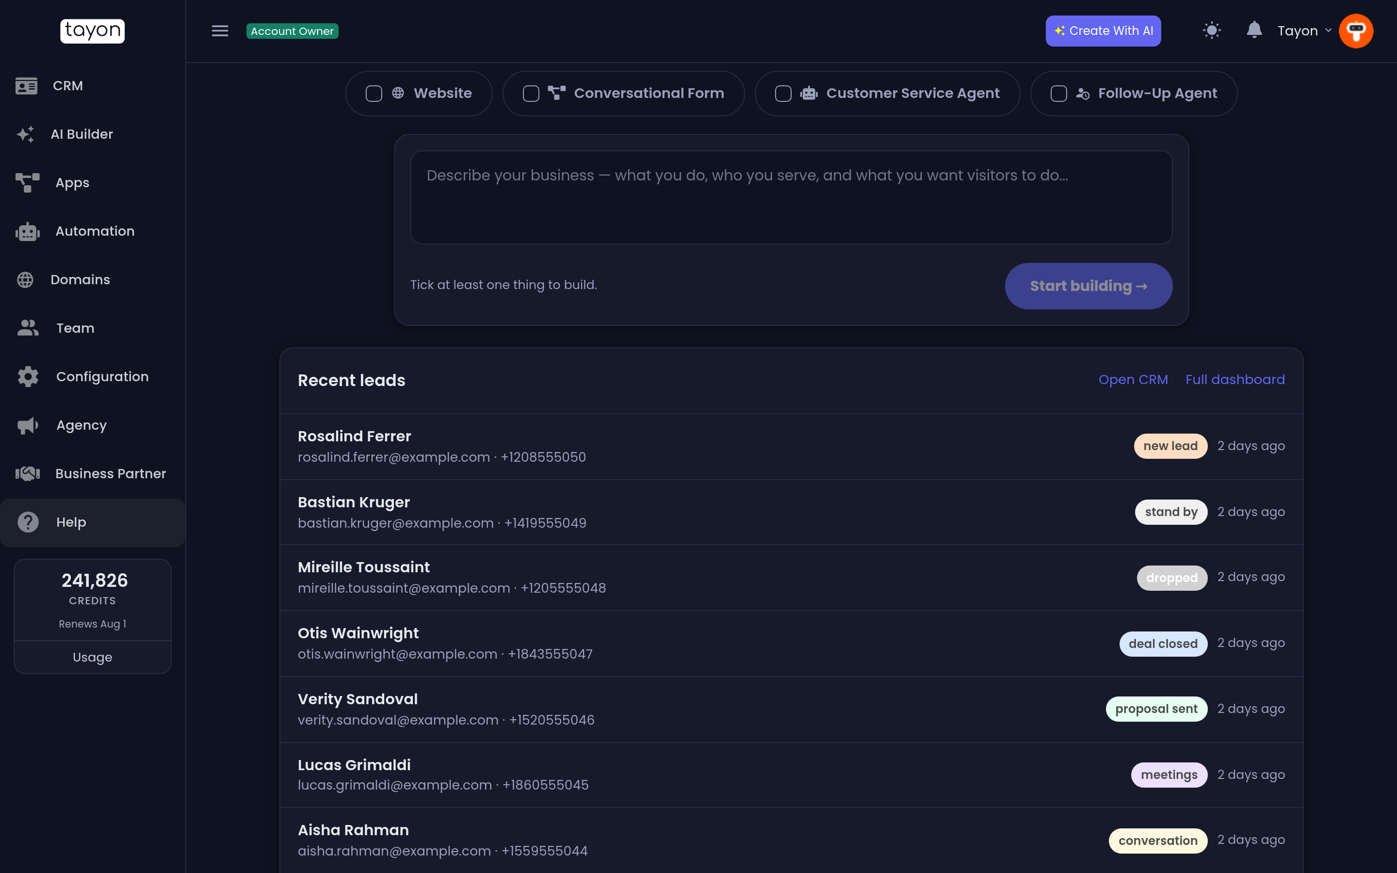Open the Domains globe icon
The width and height of the screenshot is (1397, 873).
click(25, 280)
